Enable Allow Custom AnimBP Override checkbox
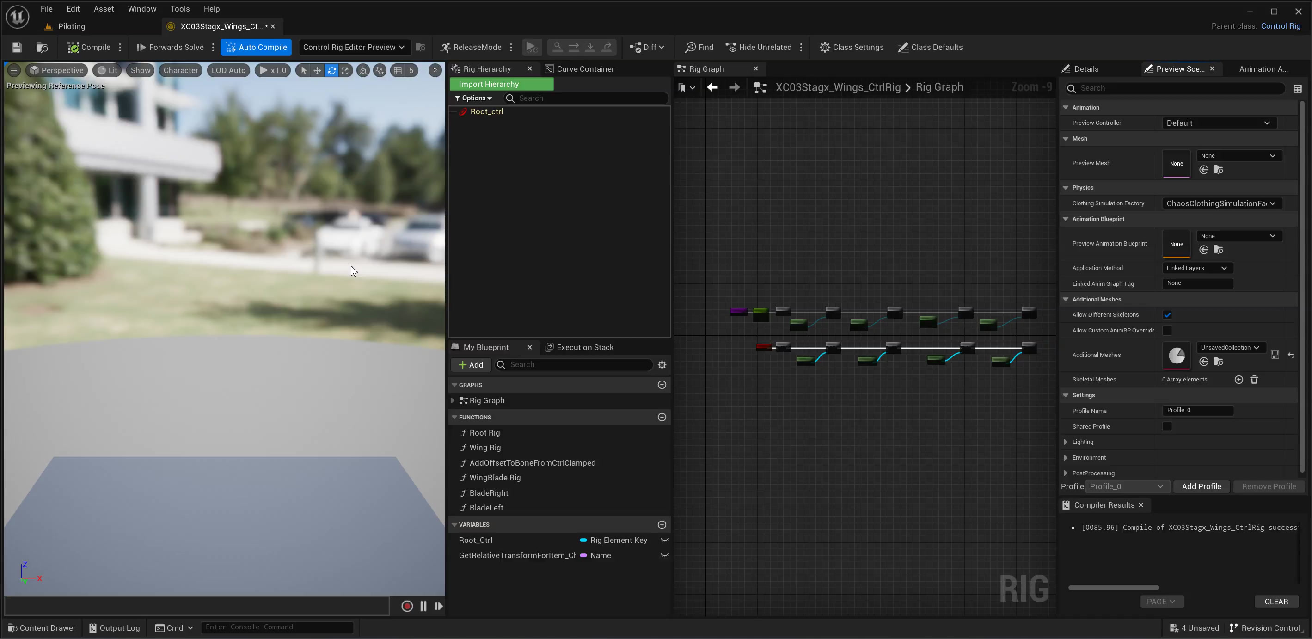Viewport: 1312px width, 639px height. [x=1167, y=330]
